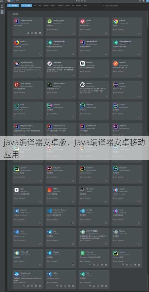
Task: Switch to the Office tab
Action: [85, 5]
